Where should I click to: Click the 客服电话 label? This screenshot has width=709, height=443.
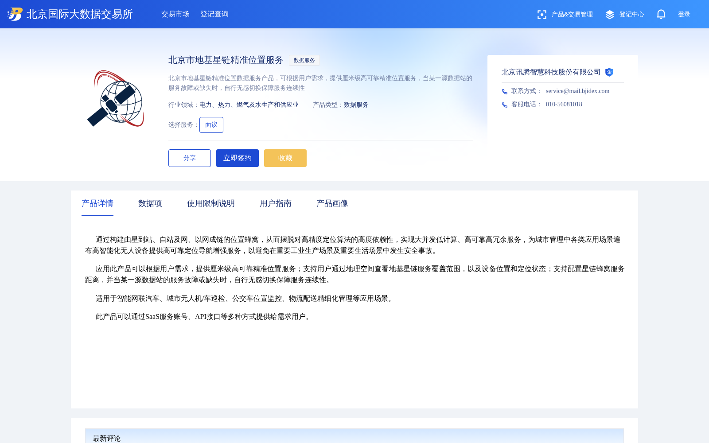click(526, 105)
